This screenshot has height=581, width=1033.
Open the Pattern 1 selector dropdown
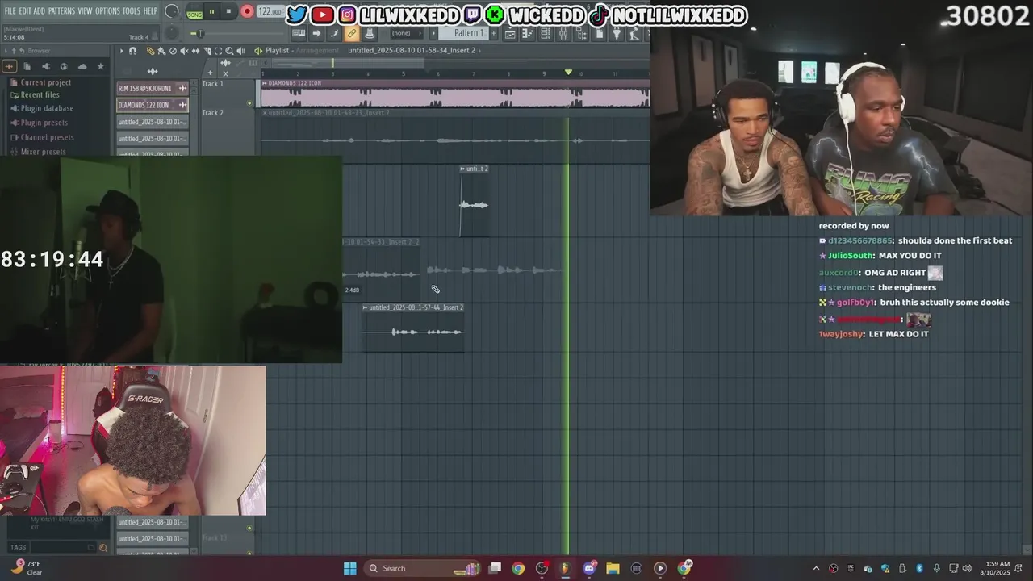click(465, 33)
